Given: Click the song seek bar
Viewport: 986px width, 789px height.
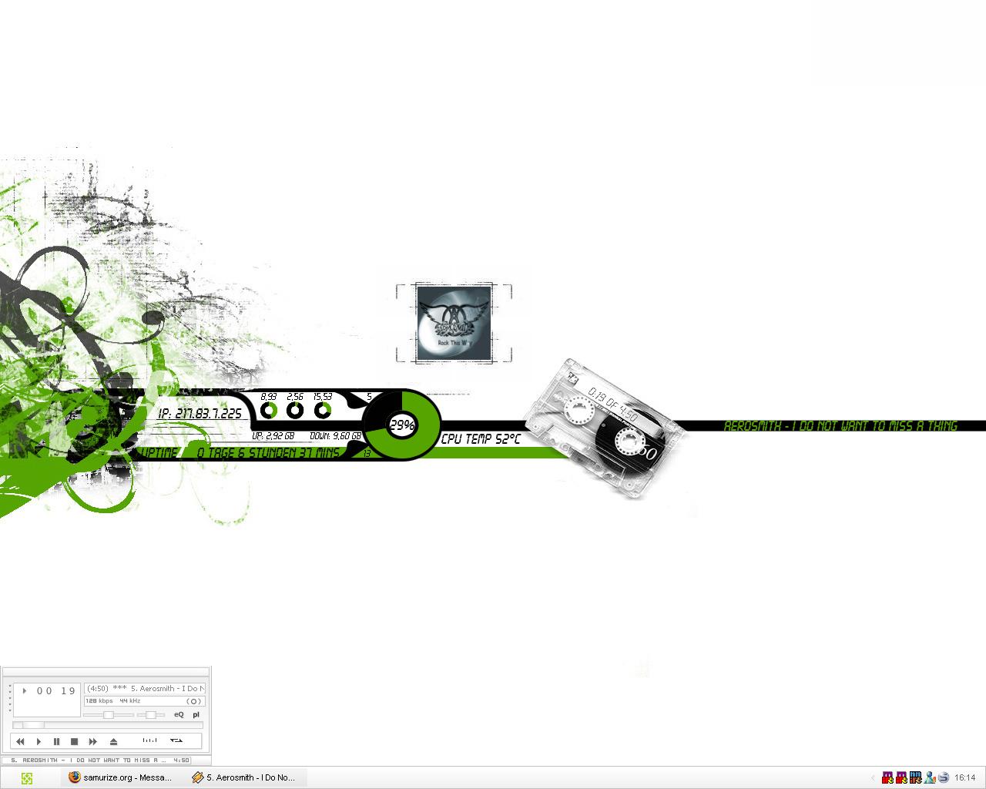Looking at the screenshot, I should pyautogui.click(x=108, y=725).
